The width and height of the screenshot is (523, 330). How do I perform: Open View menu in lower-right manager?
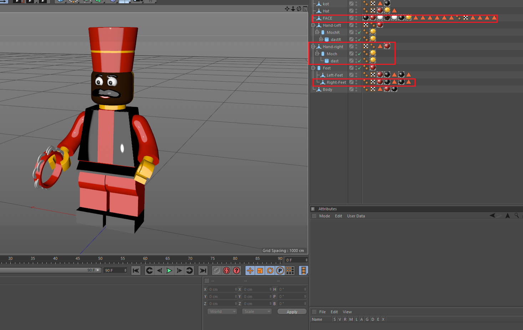pyautogui.click(x=347, y=312)
